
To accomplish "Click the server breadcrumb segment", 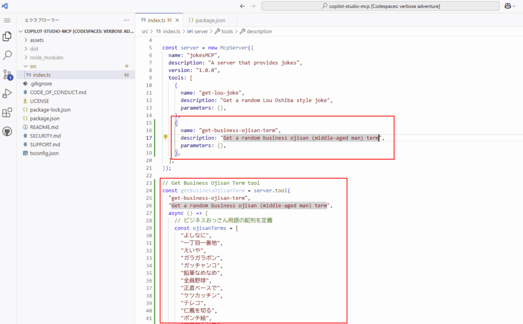I will [x=198, y=31].
